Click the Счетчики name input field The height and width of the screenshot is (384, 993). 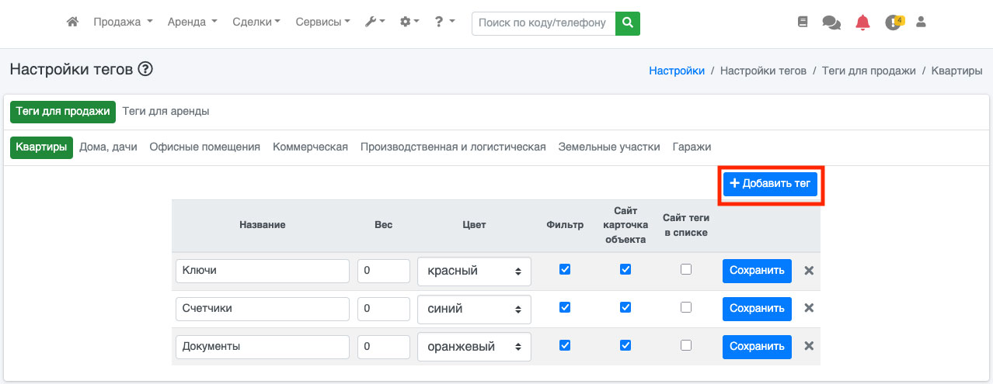pos(263,308)
